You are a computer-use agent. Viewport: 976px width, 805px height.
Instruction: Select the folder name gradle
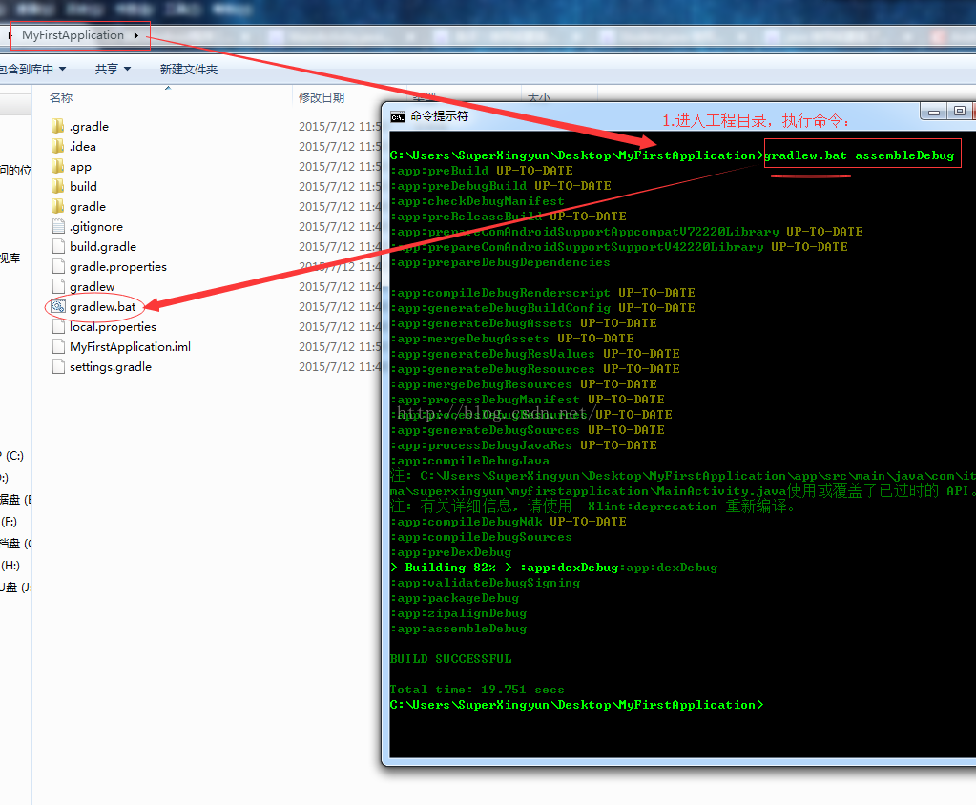[88, 207]
